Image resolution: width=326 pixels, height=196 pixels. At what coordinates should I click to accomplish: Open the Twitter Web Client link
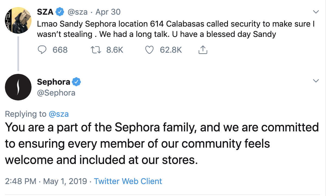click(x=128, y=181)
